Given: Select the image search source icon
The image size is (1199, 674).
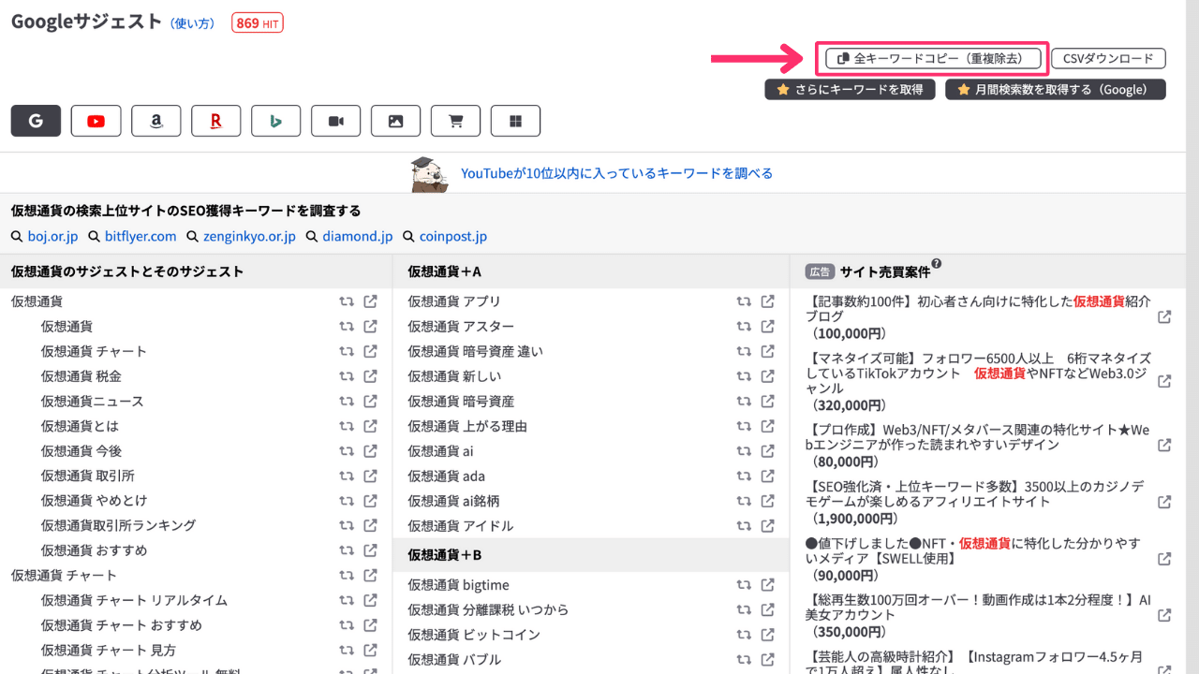Looking at the screenshot, I should coord(395,121).
